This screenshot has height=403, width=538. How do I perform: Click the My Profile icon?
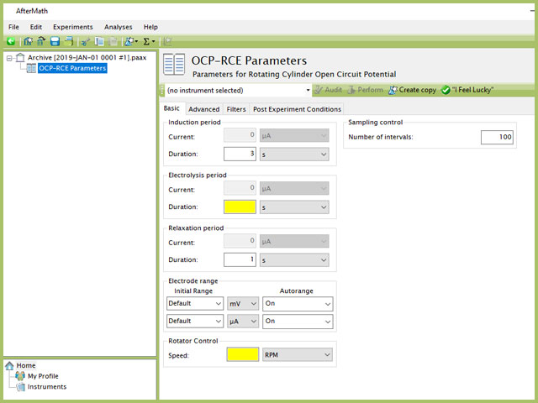pos(20,376)
